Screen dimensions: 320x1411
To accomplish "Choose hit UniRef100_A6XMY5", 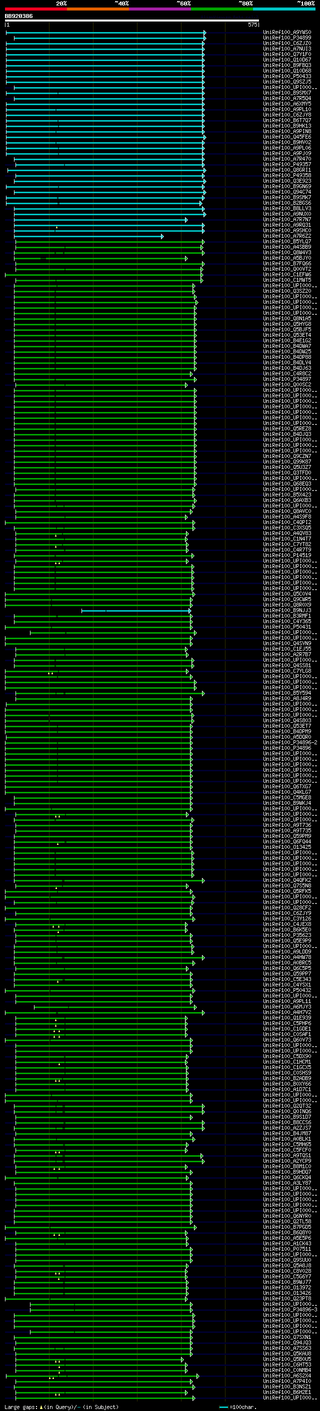I will point(287,104).
